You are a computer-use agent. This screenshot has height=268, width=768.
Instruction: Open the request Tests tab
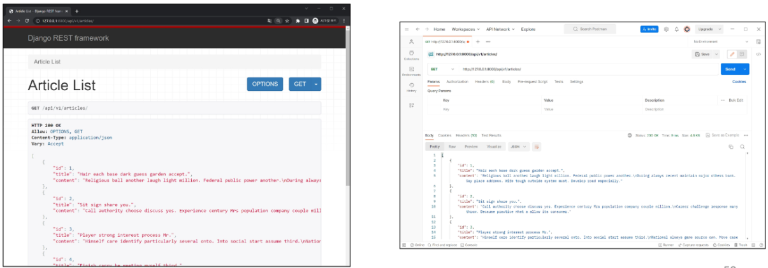pyautogui.click(x=558, y=81)
